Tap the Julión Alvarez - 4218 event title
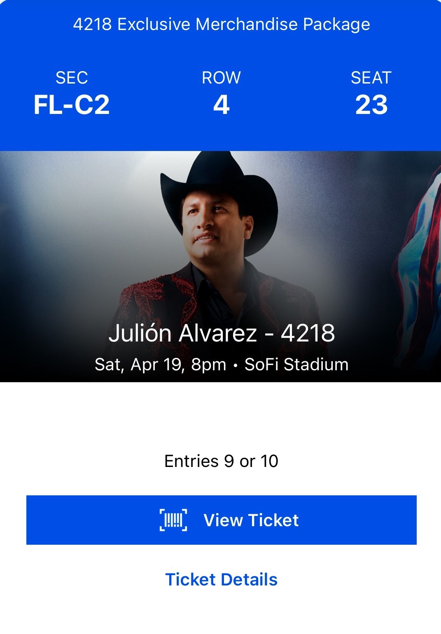Image resolution: width=441 pixels, height=634 pixels. pyautogui.click(x=221, y=333)
